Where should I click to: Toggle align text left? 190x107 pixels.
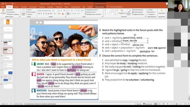(68, 14)
